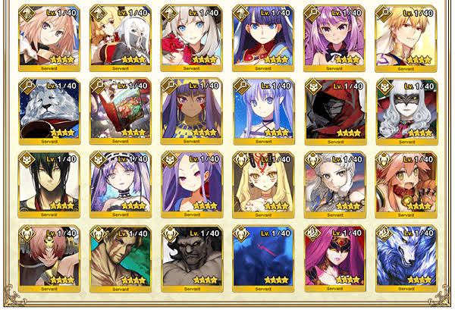
Task: Select the pink-haired Astolfo servant card
Action: pyautogui.click(x=49, y=38)
